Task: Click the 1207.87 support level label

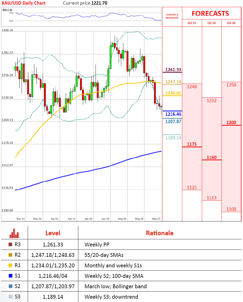Action: tap(173, 121)
